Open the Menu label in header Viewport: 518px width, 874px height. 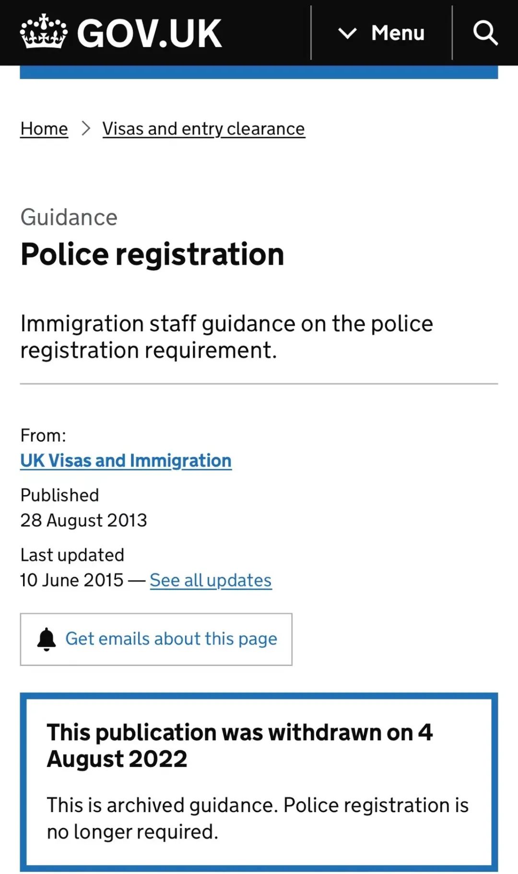pyautogui.click(x=398, y=33)
